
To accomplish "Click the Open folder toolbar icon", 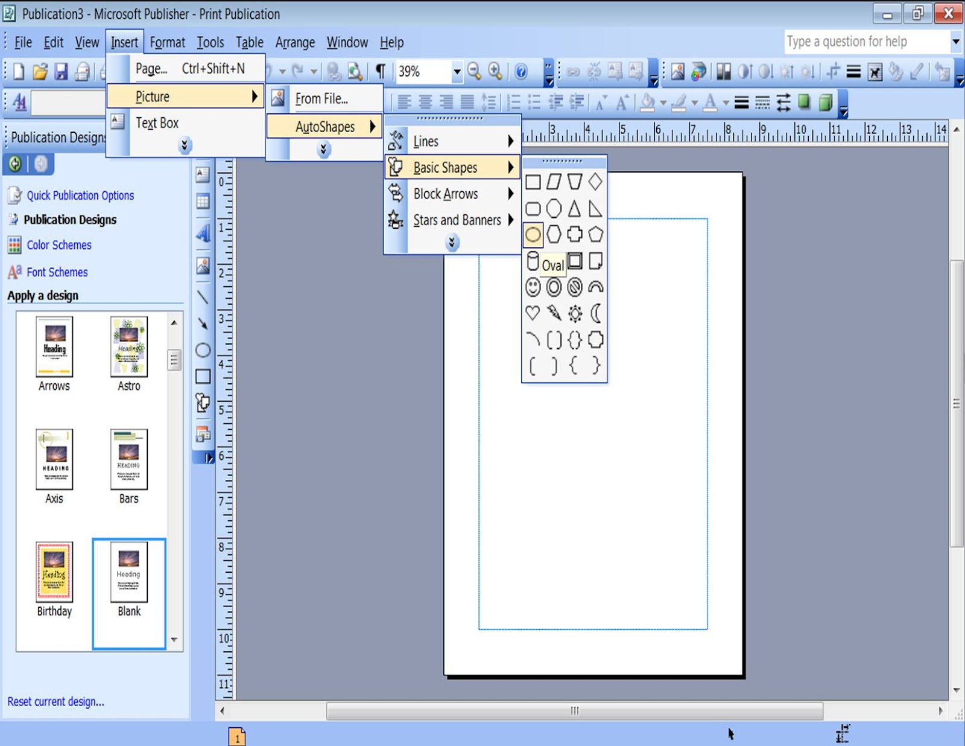I will coord(40,72).
